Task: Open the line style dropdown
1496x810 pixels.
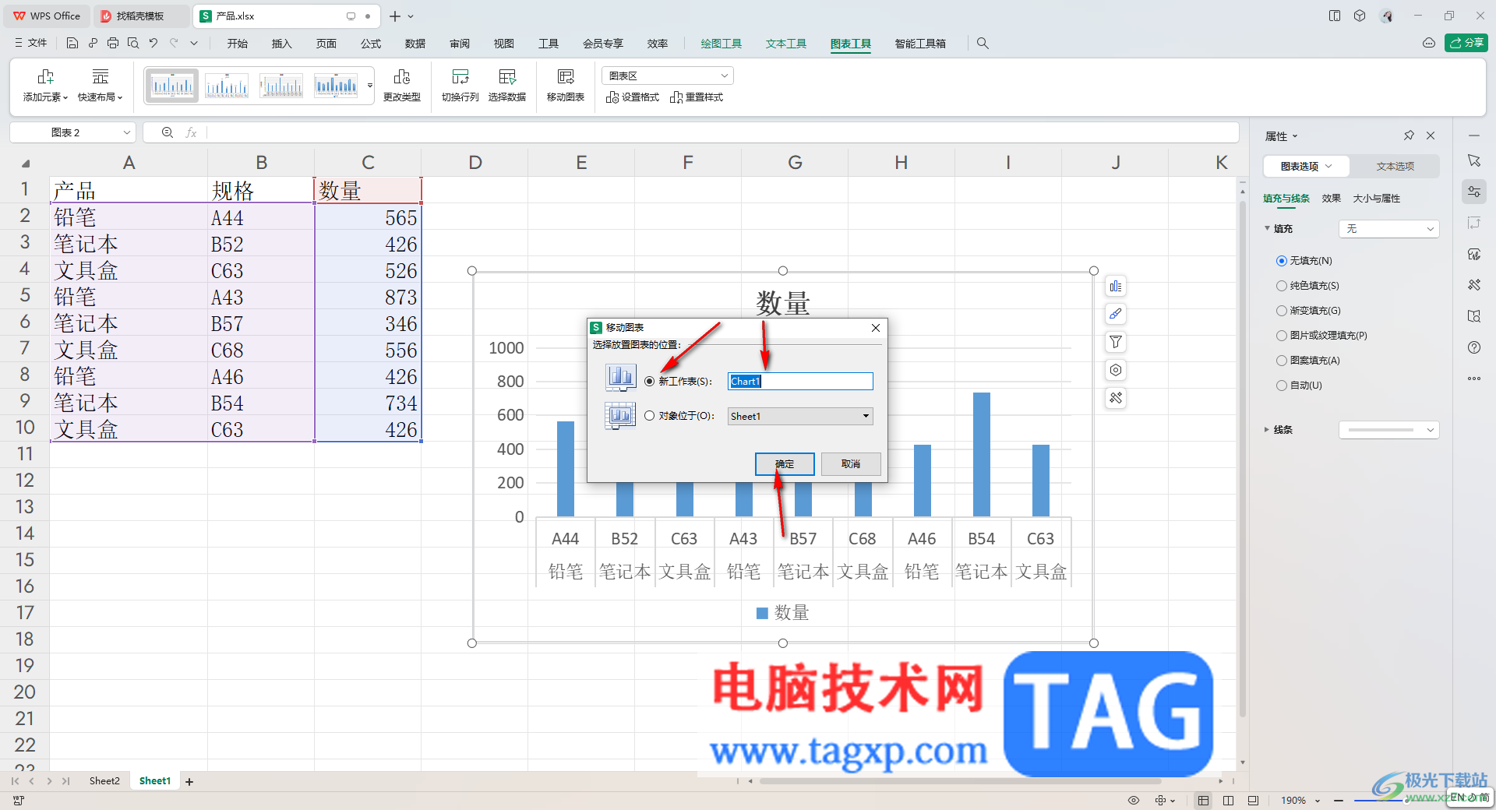Action: tap(1388, 430)
